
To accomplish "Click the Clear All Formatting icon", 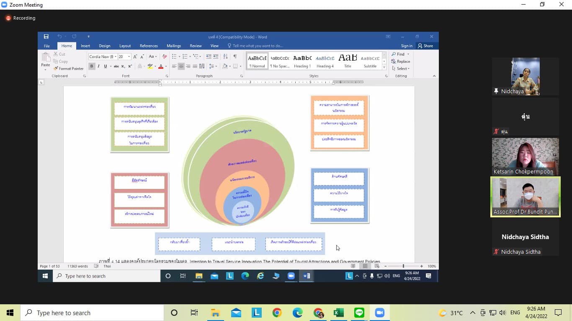I will tap(165, 56).
